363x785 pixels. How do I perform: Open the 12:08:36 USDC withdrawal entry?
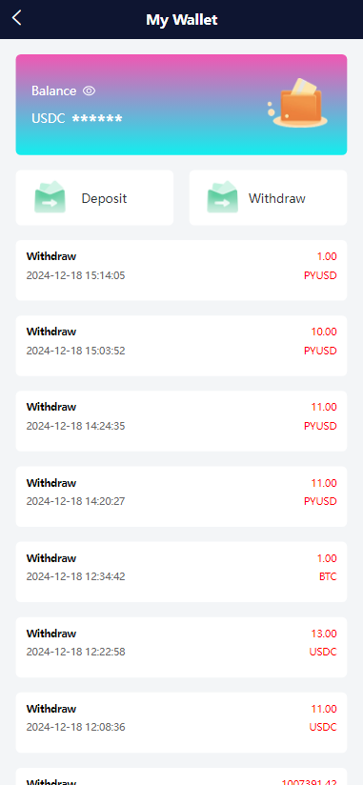pyautogui.click(x=181, y=722)
